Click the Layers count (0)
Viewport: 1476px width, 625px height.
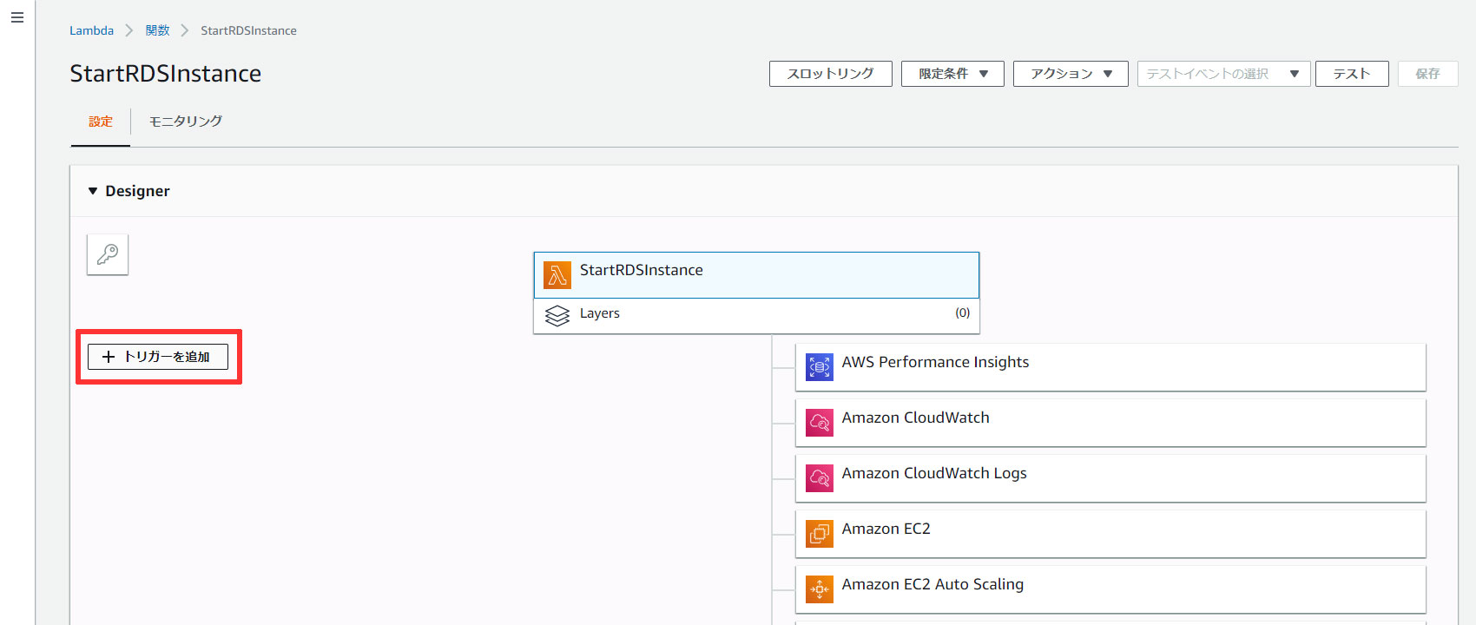point(962,312)
